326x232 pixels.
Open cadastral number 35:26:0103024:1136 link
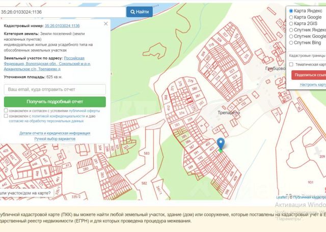coord(62,26)
